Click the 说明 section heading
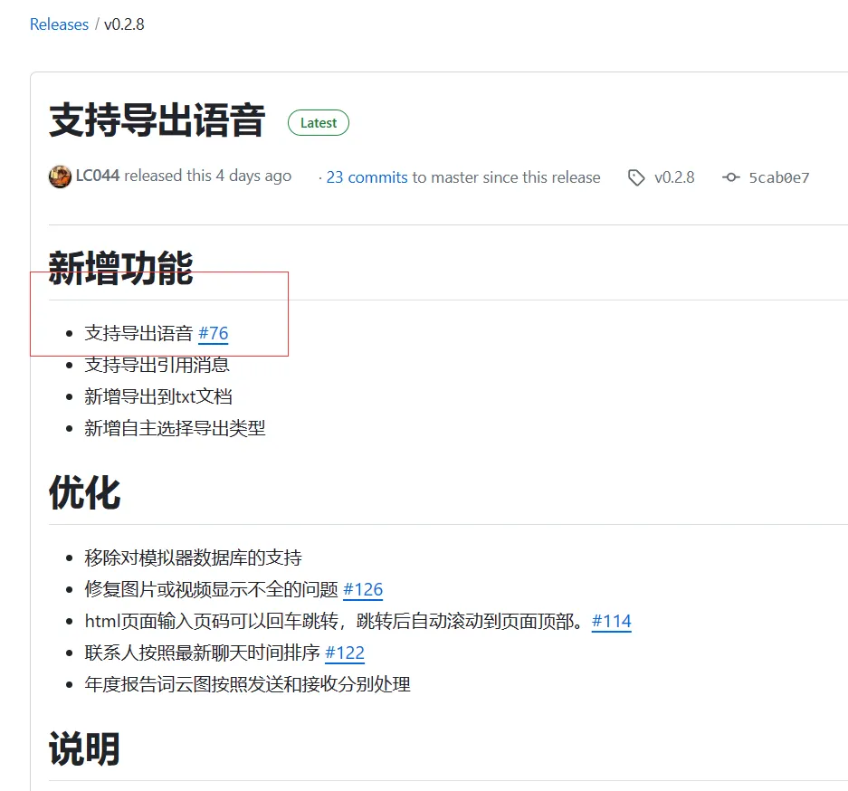 point(84,749)
